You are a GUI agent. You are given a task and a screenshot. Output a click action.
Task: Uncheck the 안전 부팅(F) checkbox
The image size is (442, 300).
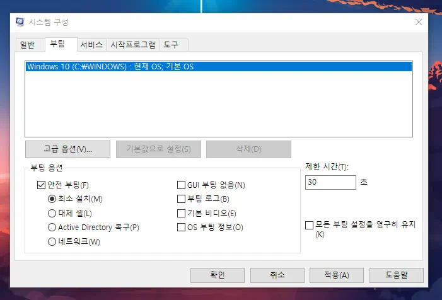coord(41,185)
